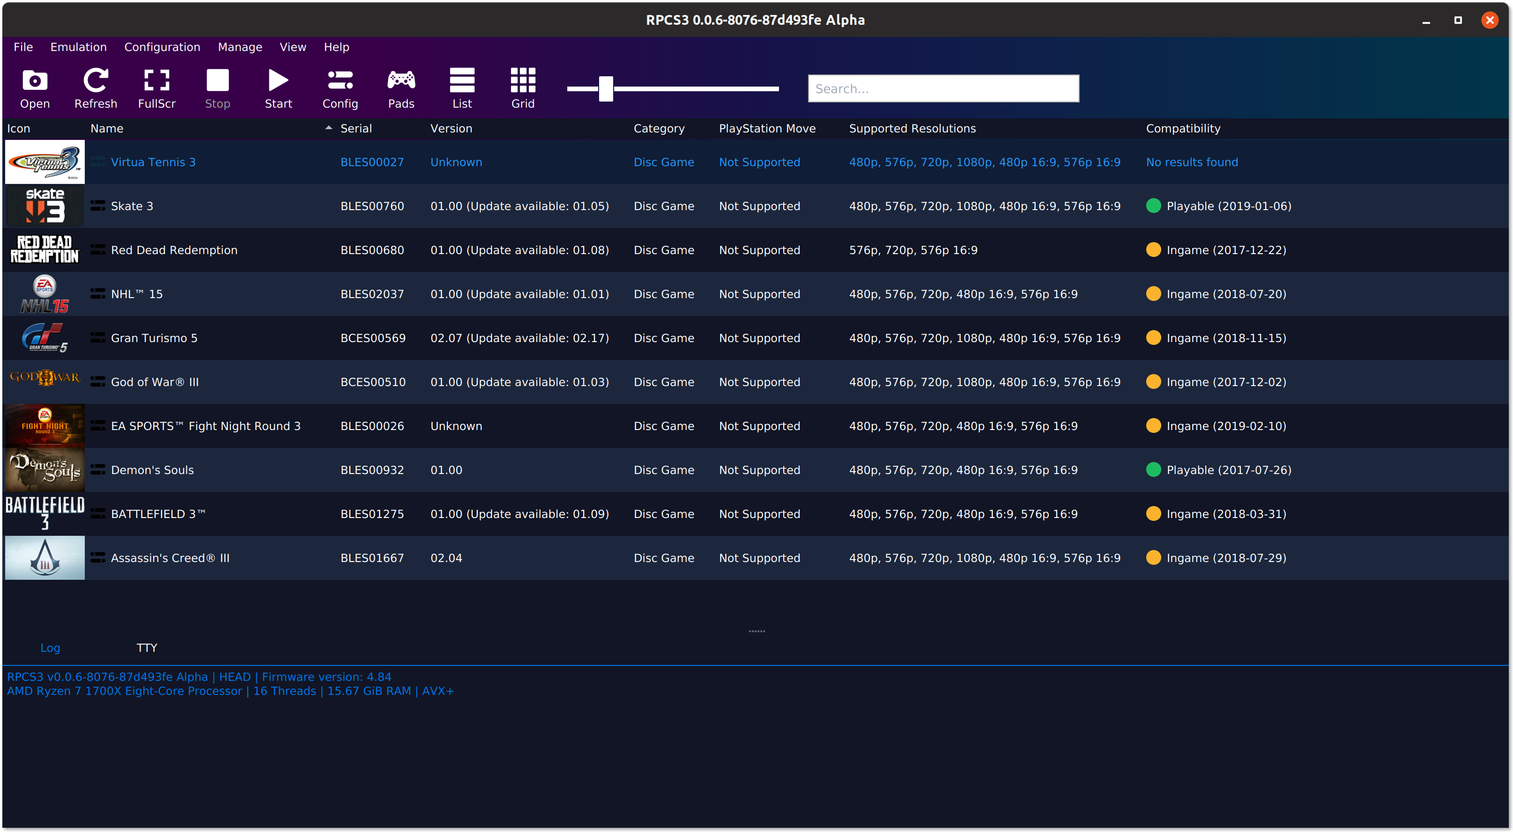Screen dimensions: 1513x832
Task: Click the Start emulation play icon
Action: pyautogui.click(x=278, y=81)
